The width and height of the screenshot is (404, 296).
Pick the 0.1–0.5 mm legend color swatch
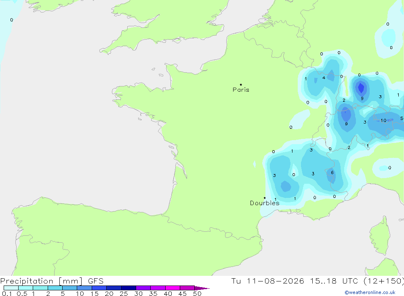pyautogui.click(x=11, y=288)
